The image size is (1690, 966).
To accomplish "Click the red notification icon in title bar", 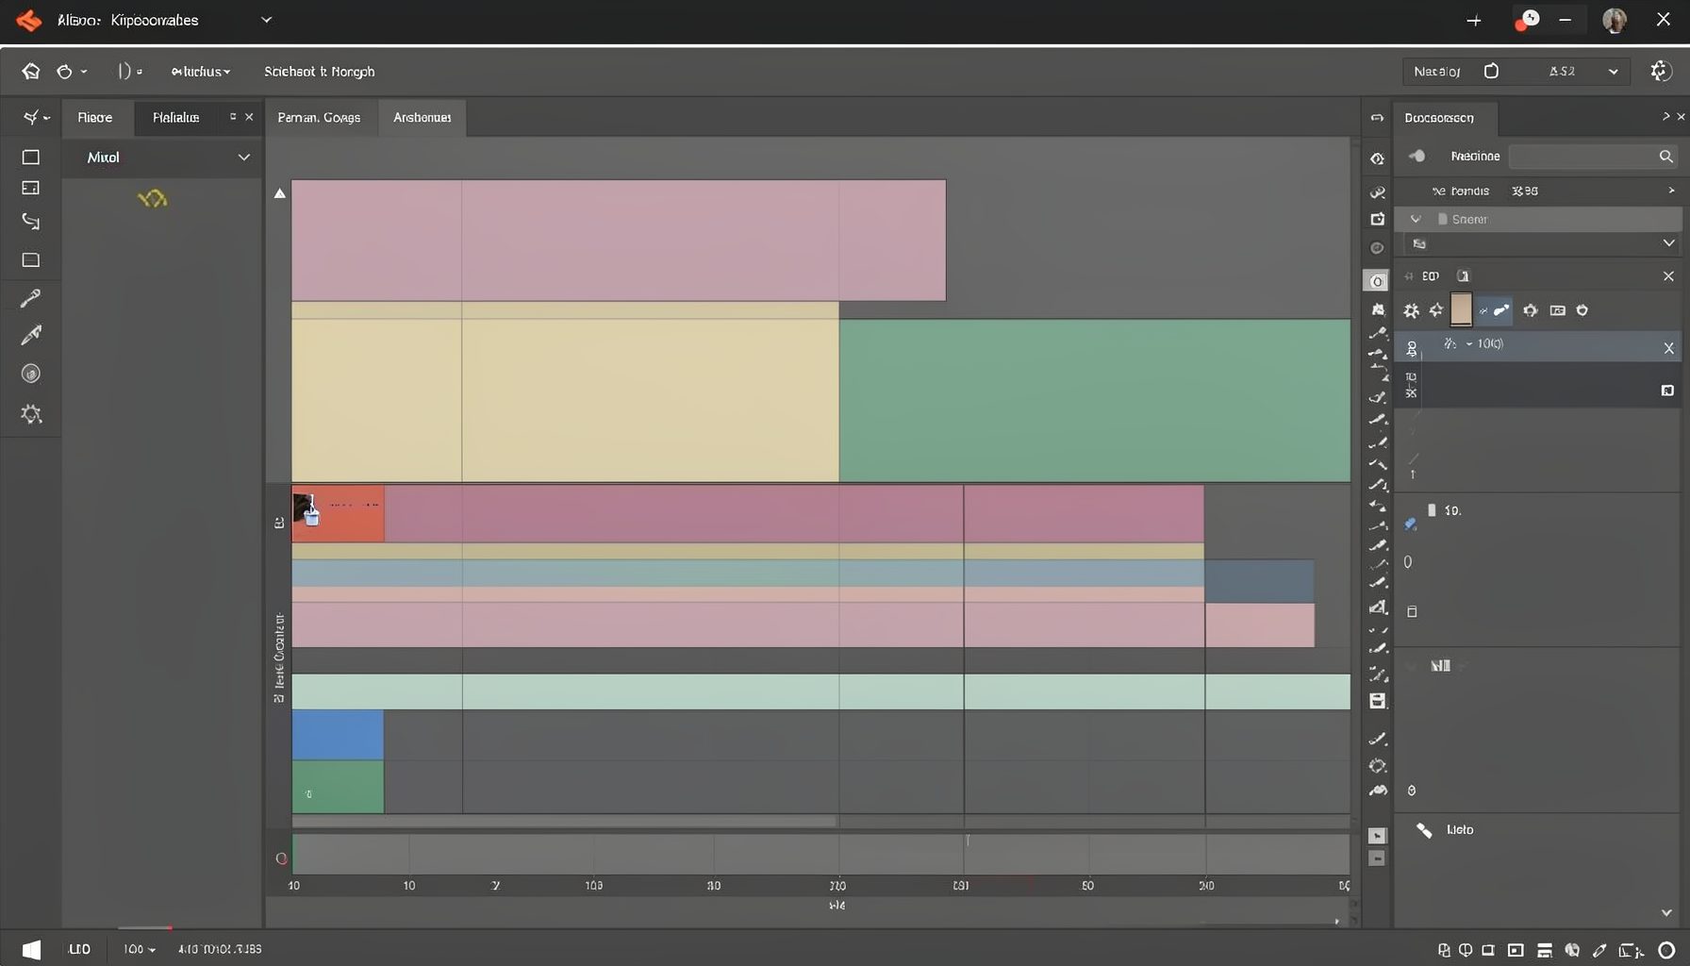I will coord(1527,20).
